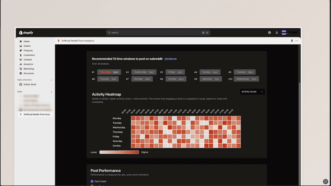Click the Monday row label in heatmap
This screenshot has width=331, height=186.
tap(117, 118)
